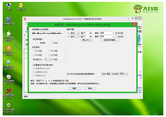Launch the 加载更多外置 desktop icon
This screenshot has width=166, height=117.
pyautogui.click(x=9, y=21)
